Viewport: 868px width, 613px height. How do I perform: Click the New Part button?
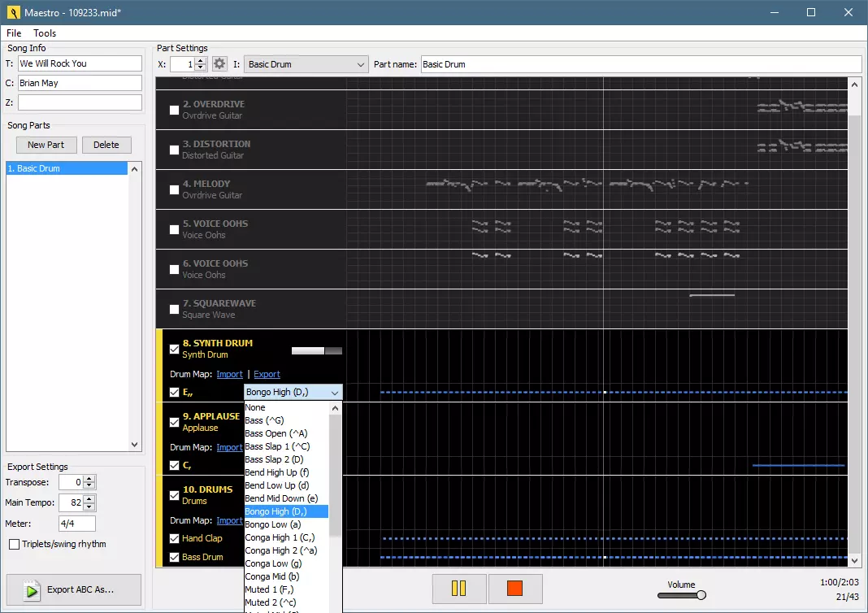tap(46, 145)
